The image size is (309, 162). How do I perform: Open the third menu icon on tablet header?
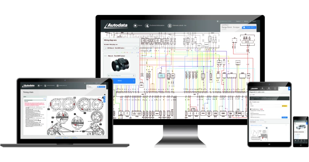pyautogui.click(x=275, y=88)
